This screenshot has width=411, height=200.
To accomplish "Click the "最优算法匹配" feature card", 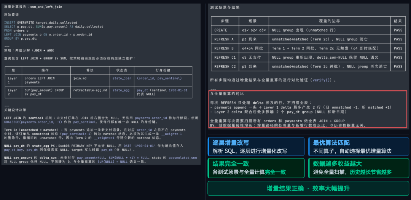I will [x=358, y=147].
